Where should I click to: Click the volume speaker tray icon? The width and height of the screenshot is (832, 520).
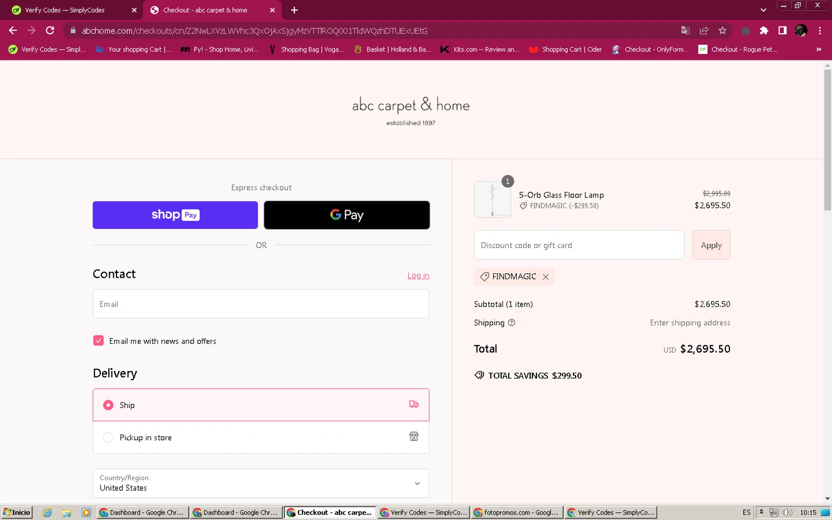coord(787,513)
